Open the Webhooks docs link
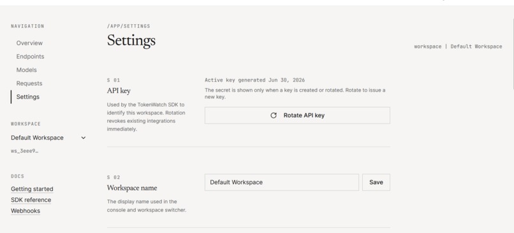 pos(26,211)
